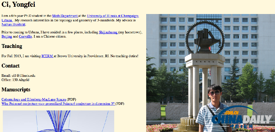Open the ICERM link
This screenshot has width=275, height=132.
pyautogui.click(x=47, y=56)
